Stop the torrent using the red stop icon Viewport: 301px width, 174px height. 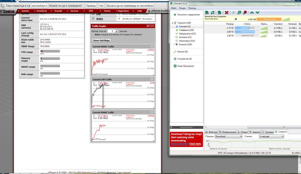(x=245, y=12)
